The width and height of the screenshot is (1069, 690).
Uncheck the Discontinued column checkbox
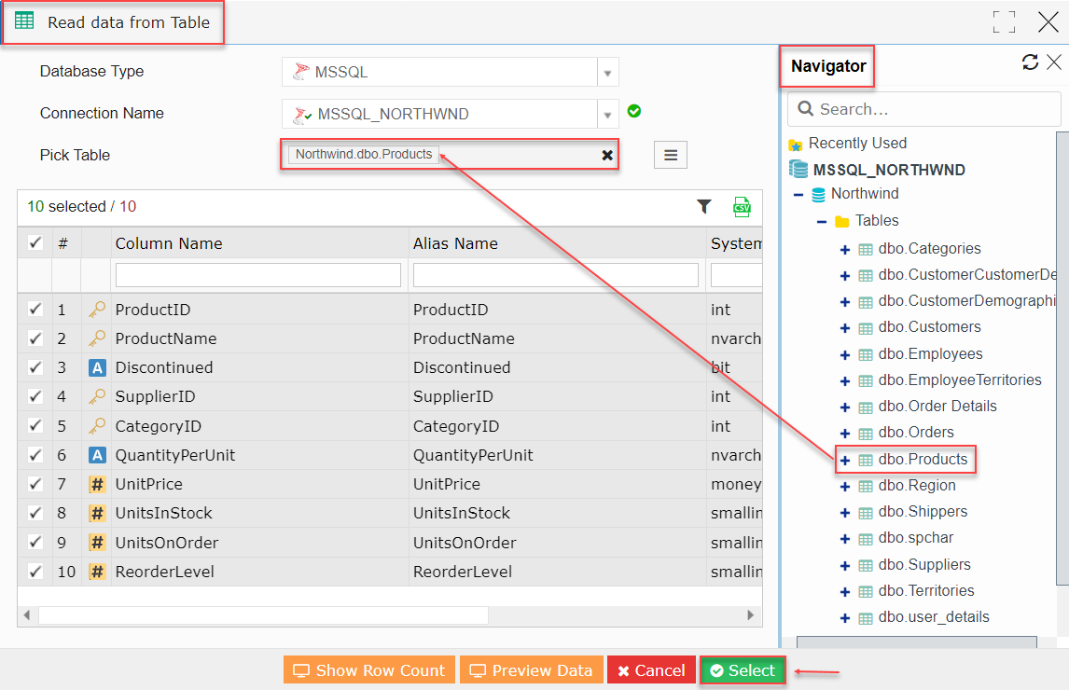click(35, 366)
